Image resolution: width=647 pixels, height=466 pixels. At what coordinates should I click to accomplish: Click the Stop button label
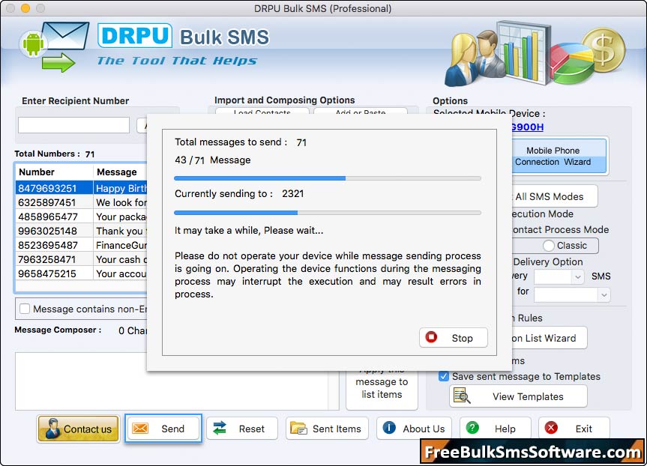(x=462, y=338)
